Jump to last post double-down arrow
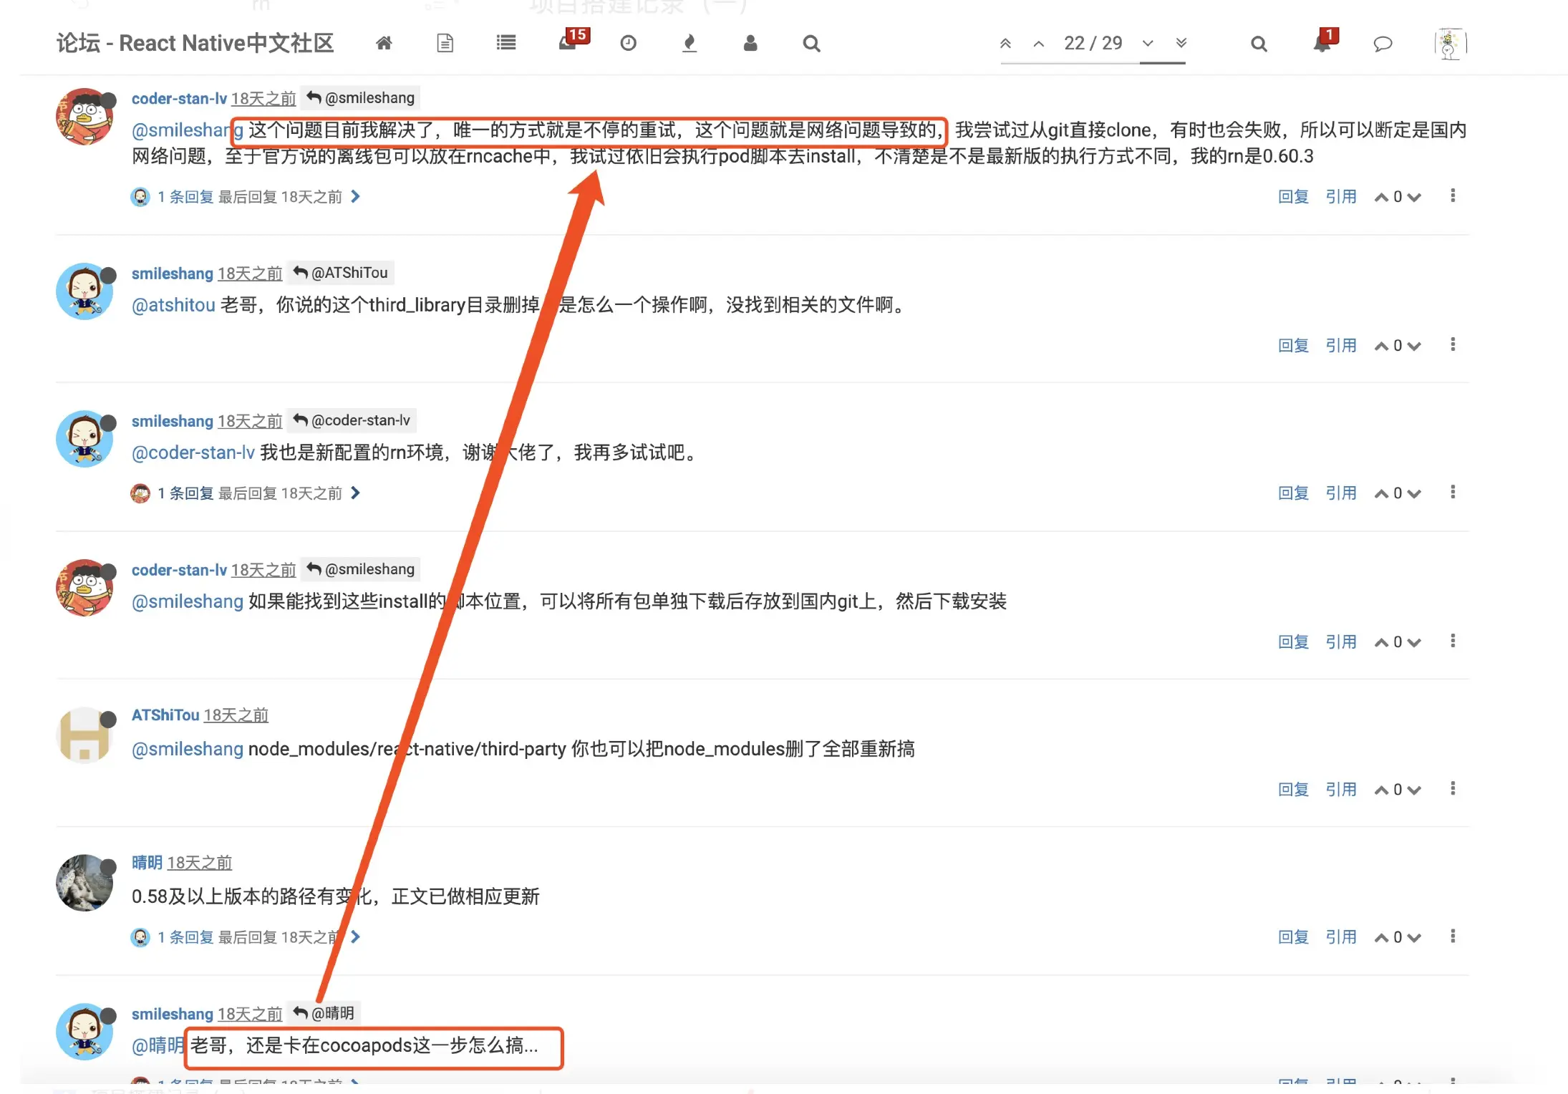Image resolution: width=1568 pixels, height=1094 pixels. click(x=1181, y=44)
